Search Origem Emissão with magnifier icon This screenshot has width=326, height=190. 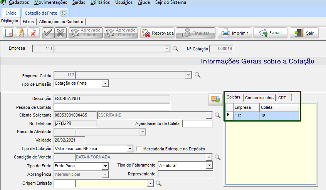tap(158, 183)
